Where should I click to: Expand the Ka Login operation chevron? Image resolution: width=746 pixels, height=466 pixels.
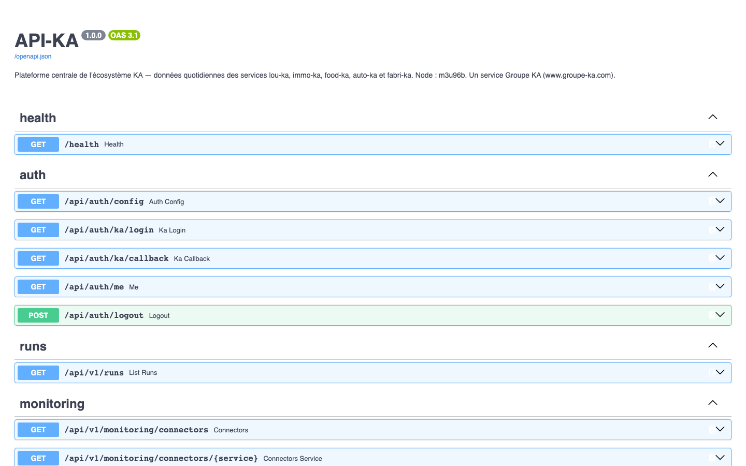[x=720, y=229]
